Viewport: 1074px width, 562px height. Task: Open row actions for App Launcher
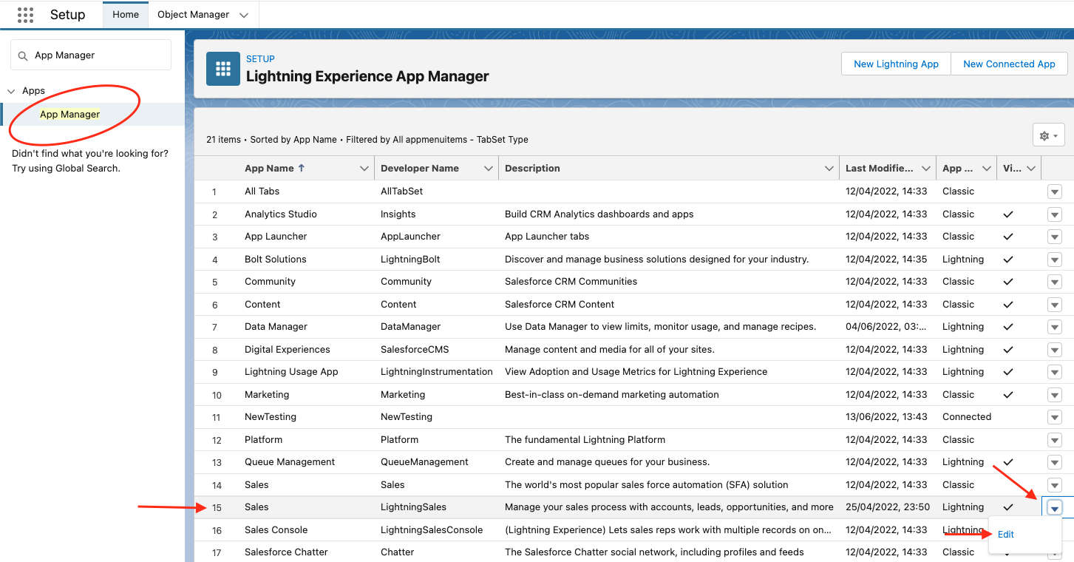(1055, 237)
